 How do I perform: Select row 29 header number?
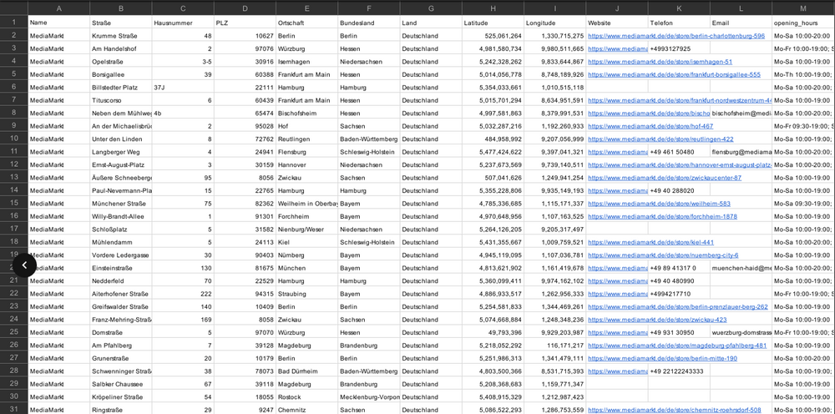tap(14, 384)
